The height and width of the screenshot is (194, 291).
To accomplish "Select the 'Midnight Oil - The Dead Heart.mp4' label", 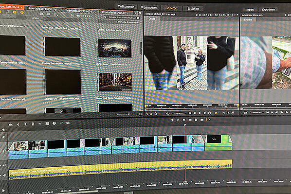I will click(x=62, y=99).
